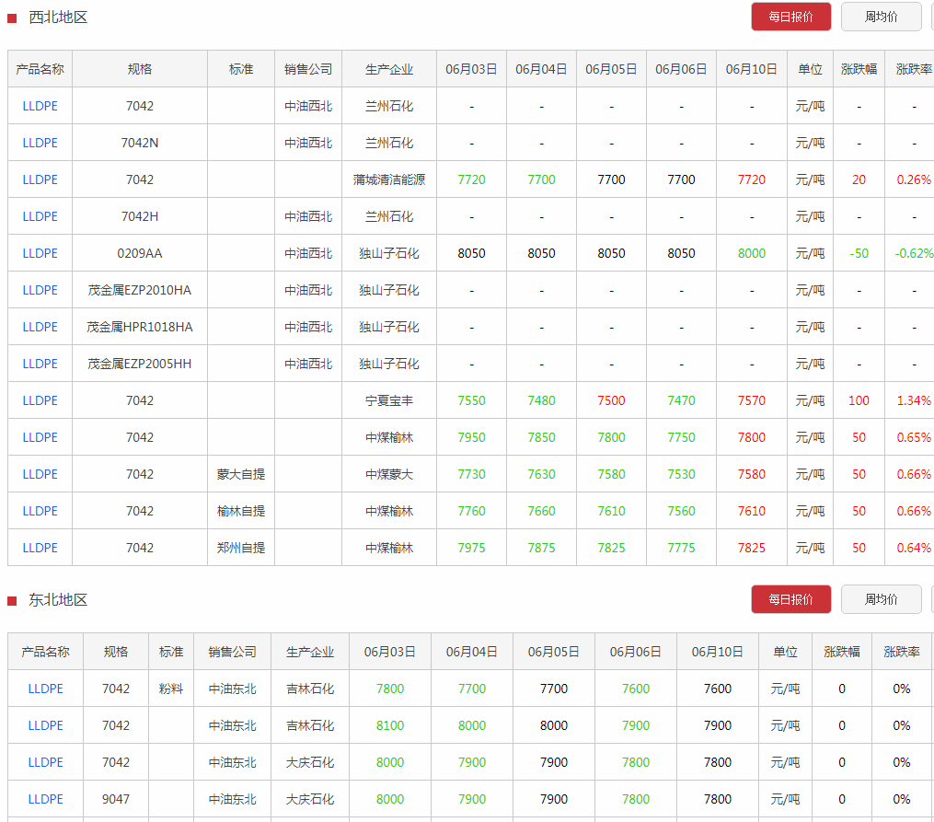Viewport: 934px width, 822px height.
Task: Select -0.62% 涨跌率 value
Action: (914, 254)
